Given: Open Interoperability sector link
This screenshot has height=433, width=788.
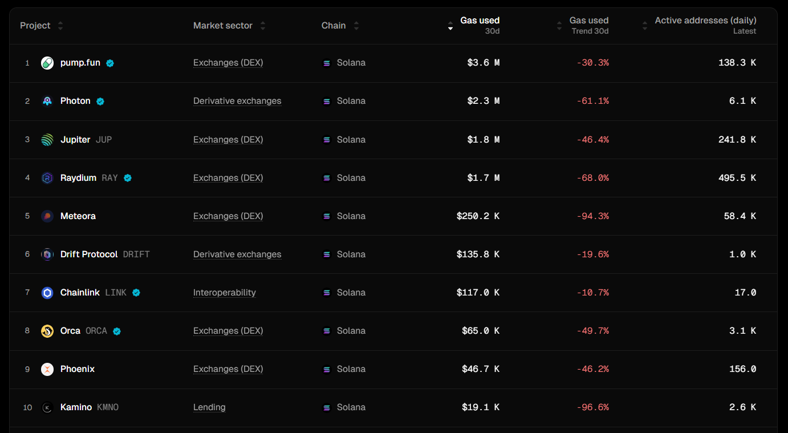Looking at the screenshot, I should tap(225, 293).
